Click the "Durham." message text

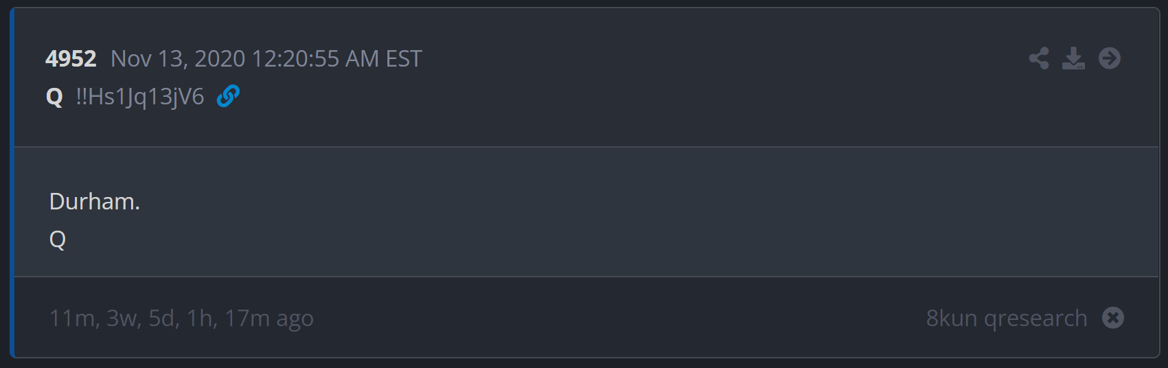coord(95,202)
